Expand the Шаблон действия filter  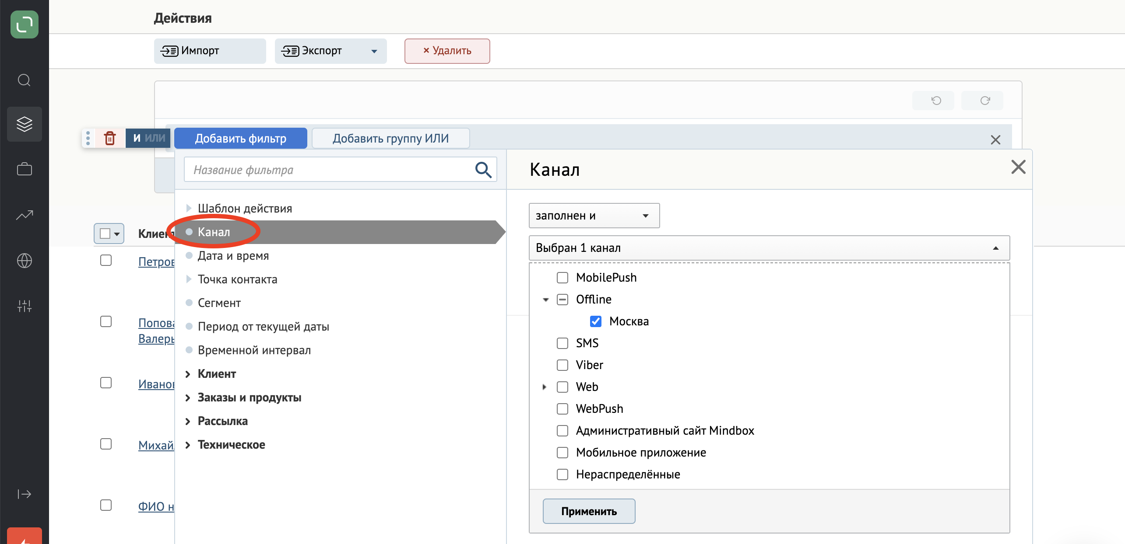pos(189,208)
